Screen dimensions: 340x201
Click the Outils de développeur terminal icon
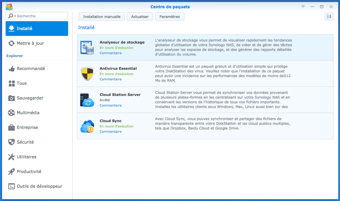click(12, 186)
